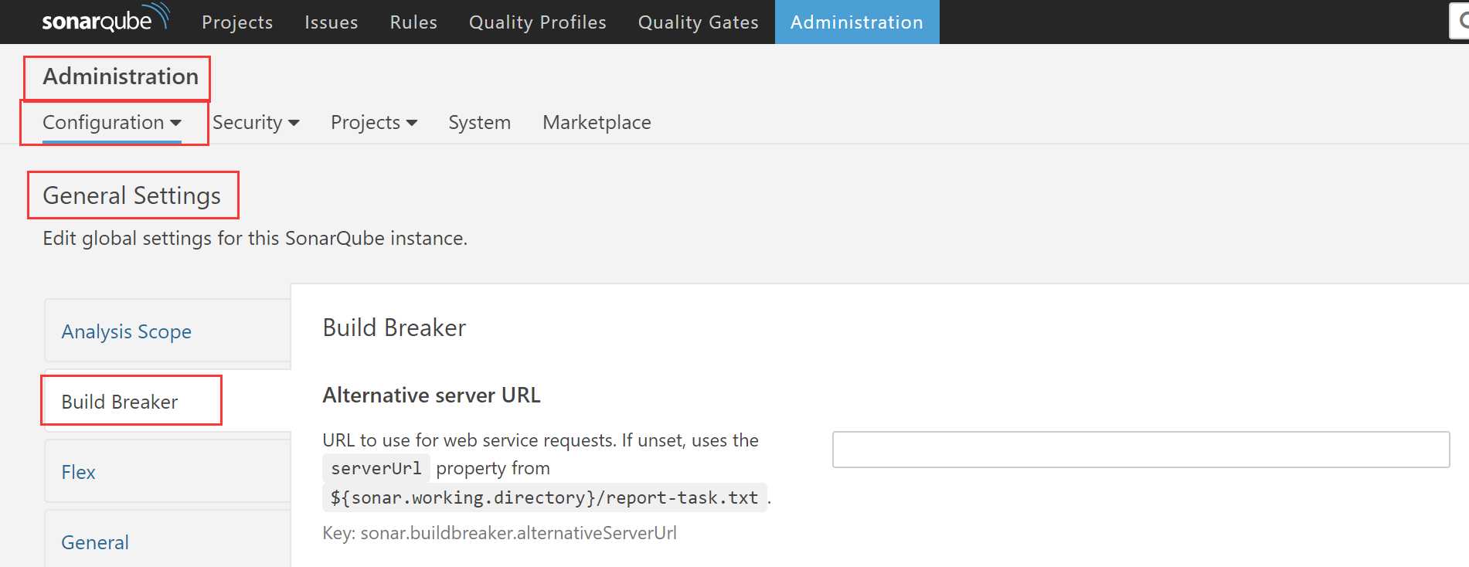This screenshot has width=1469, height=567.
Task: Open the Projects top navigation item
Action: pyautogui.click(x=237, y=22)
